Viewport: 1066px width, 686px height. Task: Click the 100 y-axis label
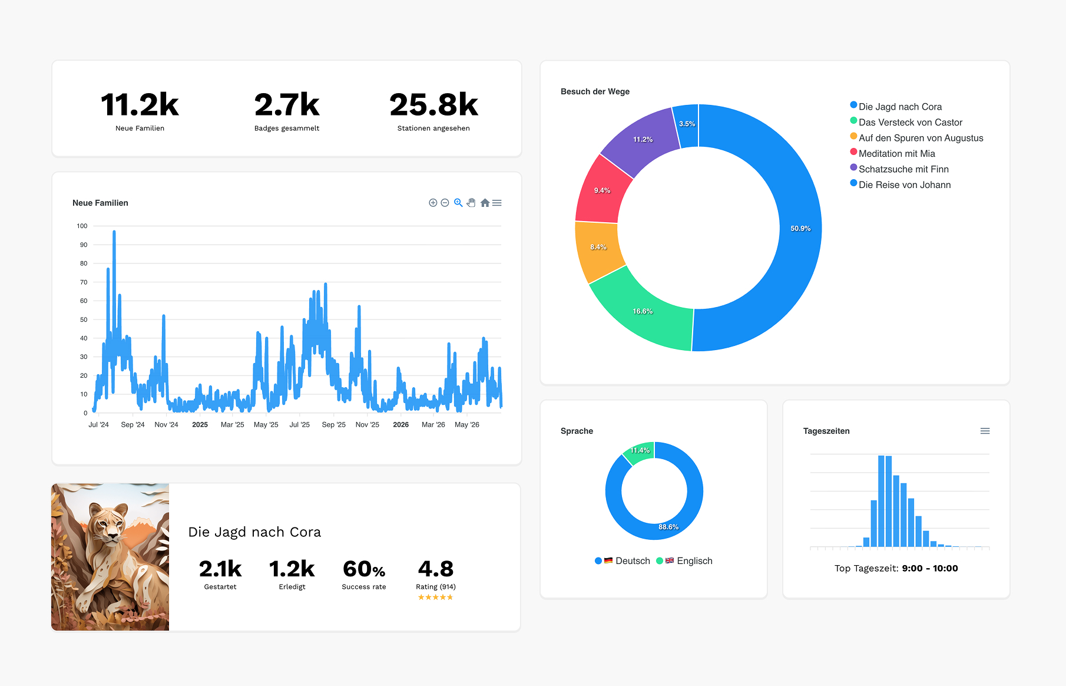[82, 226]
